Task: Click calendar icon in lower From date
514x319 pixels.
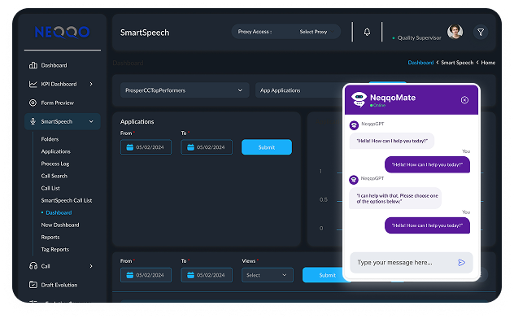Action: 130,275
